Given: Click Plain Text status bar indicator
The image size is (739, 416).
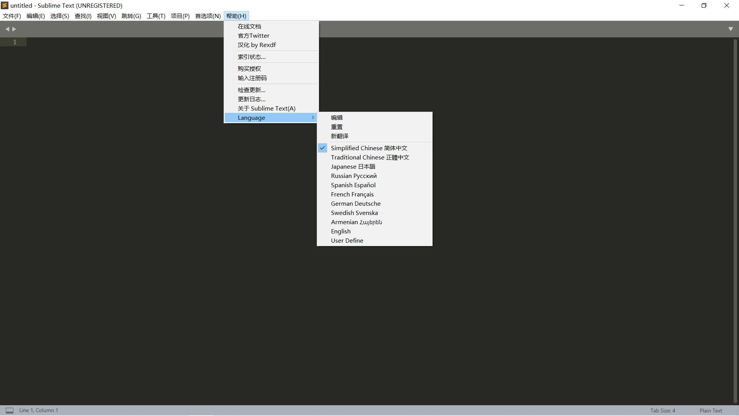Looking at the screenshot, I should tap(711, 410).
